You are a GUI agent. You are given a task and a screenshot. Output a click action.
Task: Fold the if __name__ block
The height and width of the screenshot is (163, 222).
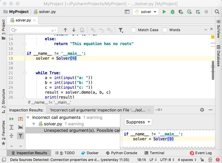tap(25, 54)
